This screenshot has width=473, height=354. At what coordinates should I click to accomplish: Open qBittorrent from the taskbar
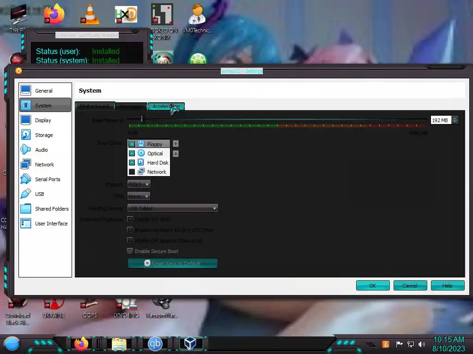[x=155, y=344]
